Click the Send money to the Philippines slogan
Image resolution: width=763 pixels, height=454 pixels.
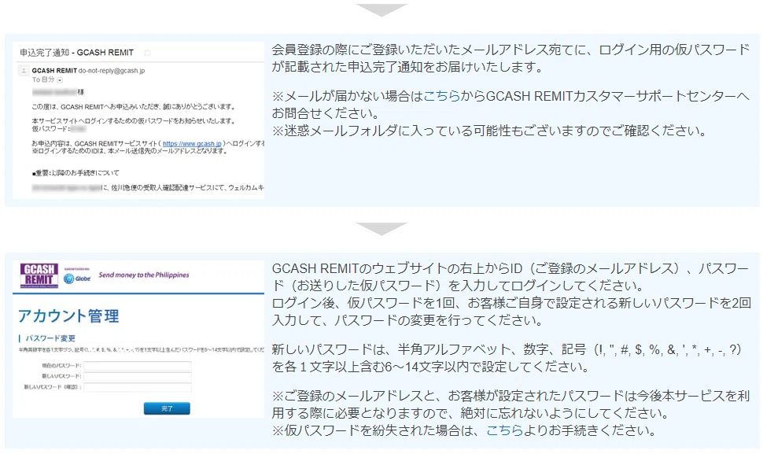[143, 275]
